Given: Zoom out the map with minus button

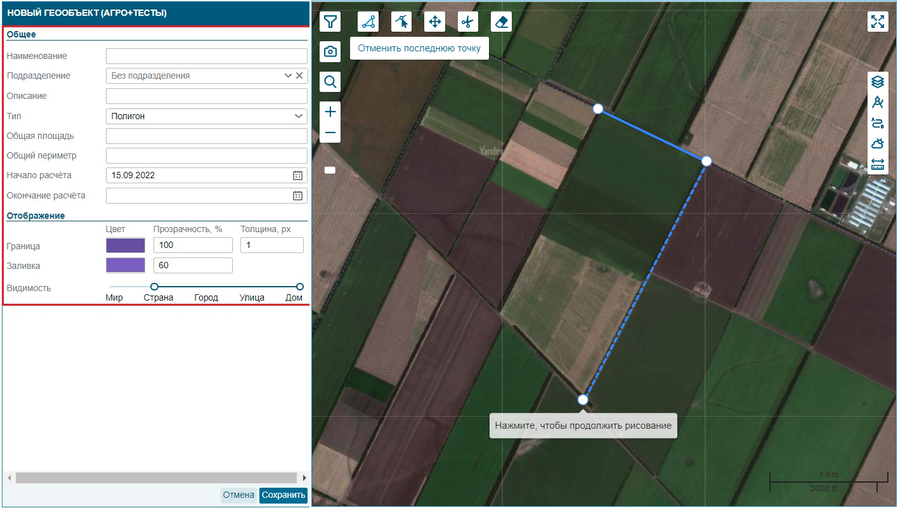Looking at the screenshot, I should click(330, 133).
